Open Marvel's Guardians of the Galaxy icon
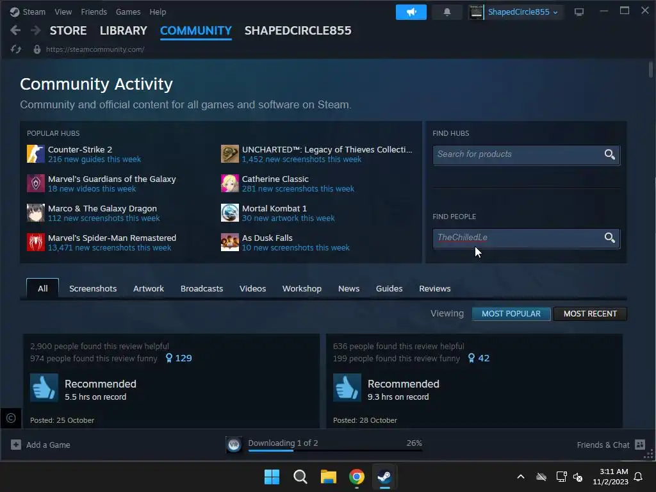 point(36,183)
